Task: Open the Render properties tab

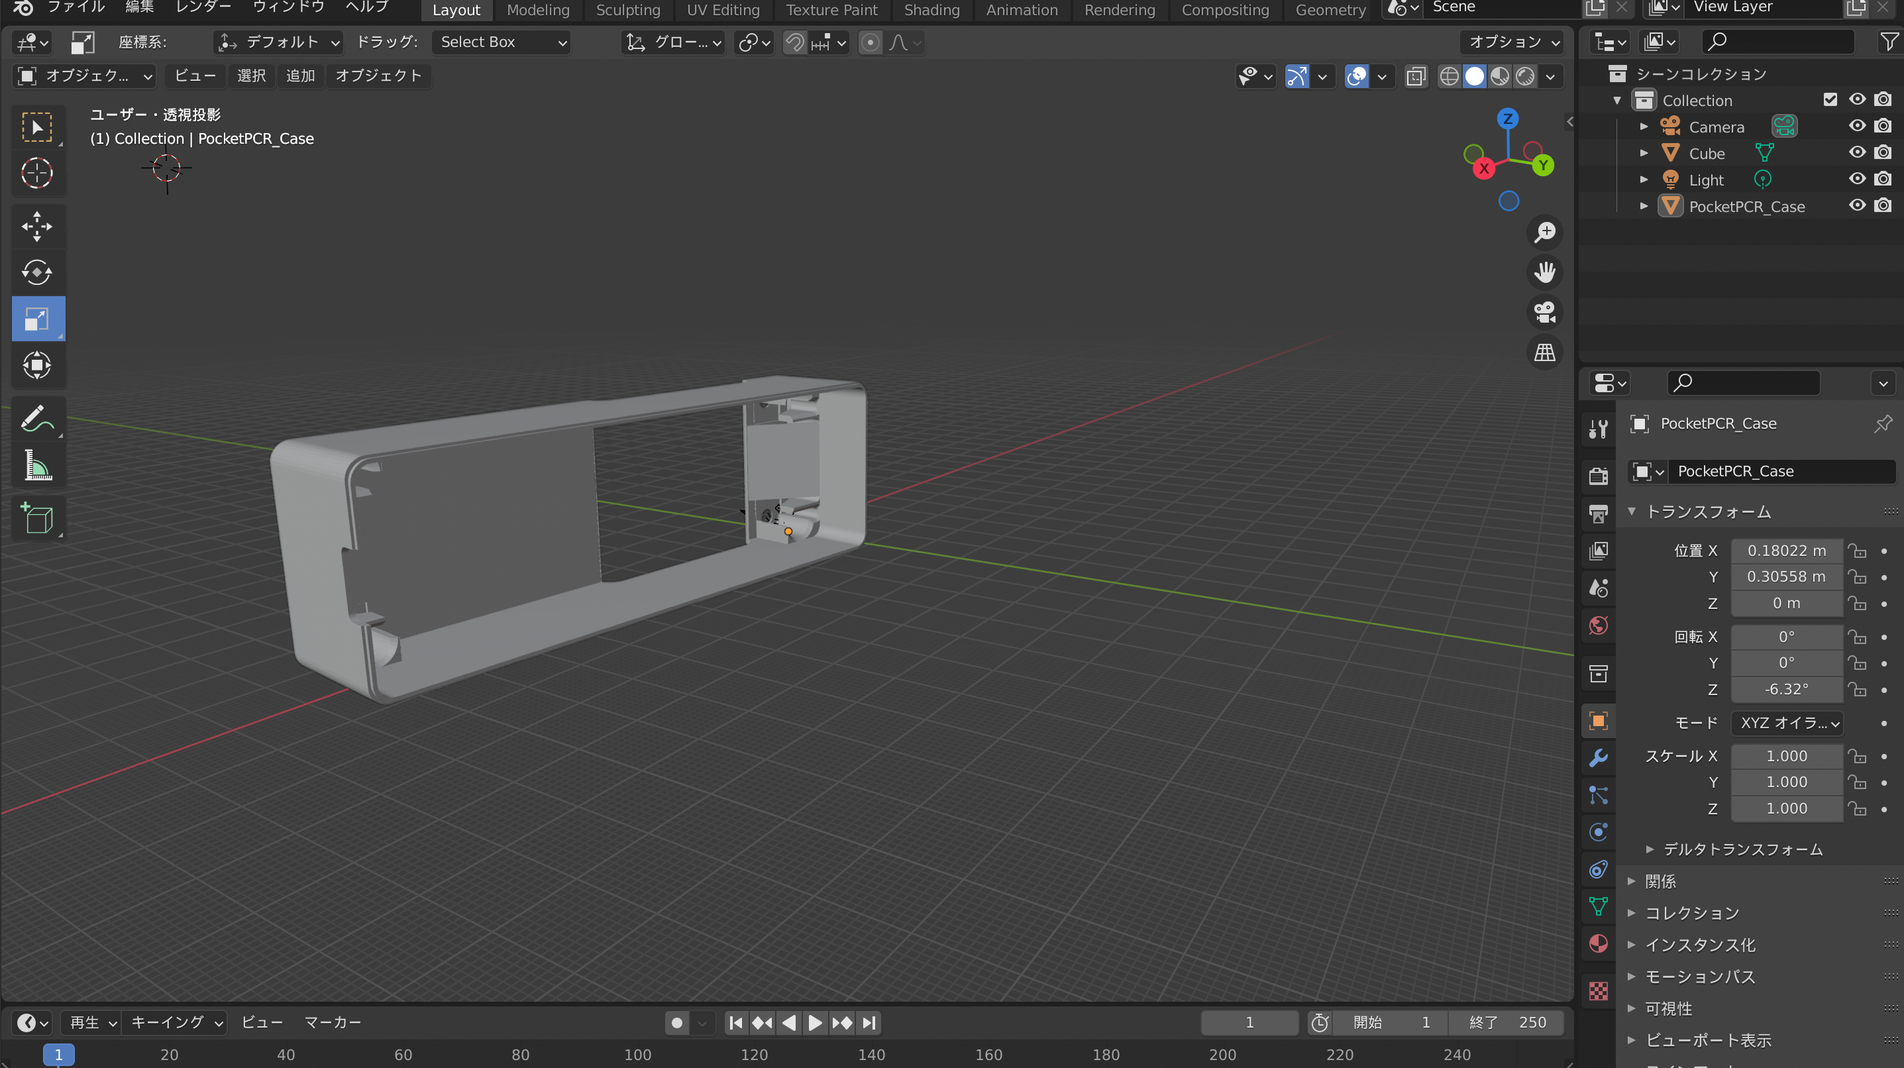Action: (x=1598, y=476)
